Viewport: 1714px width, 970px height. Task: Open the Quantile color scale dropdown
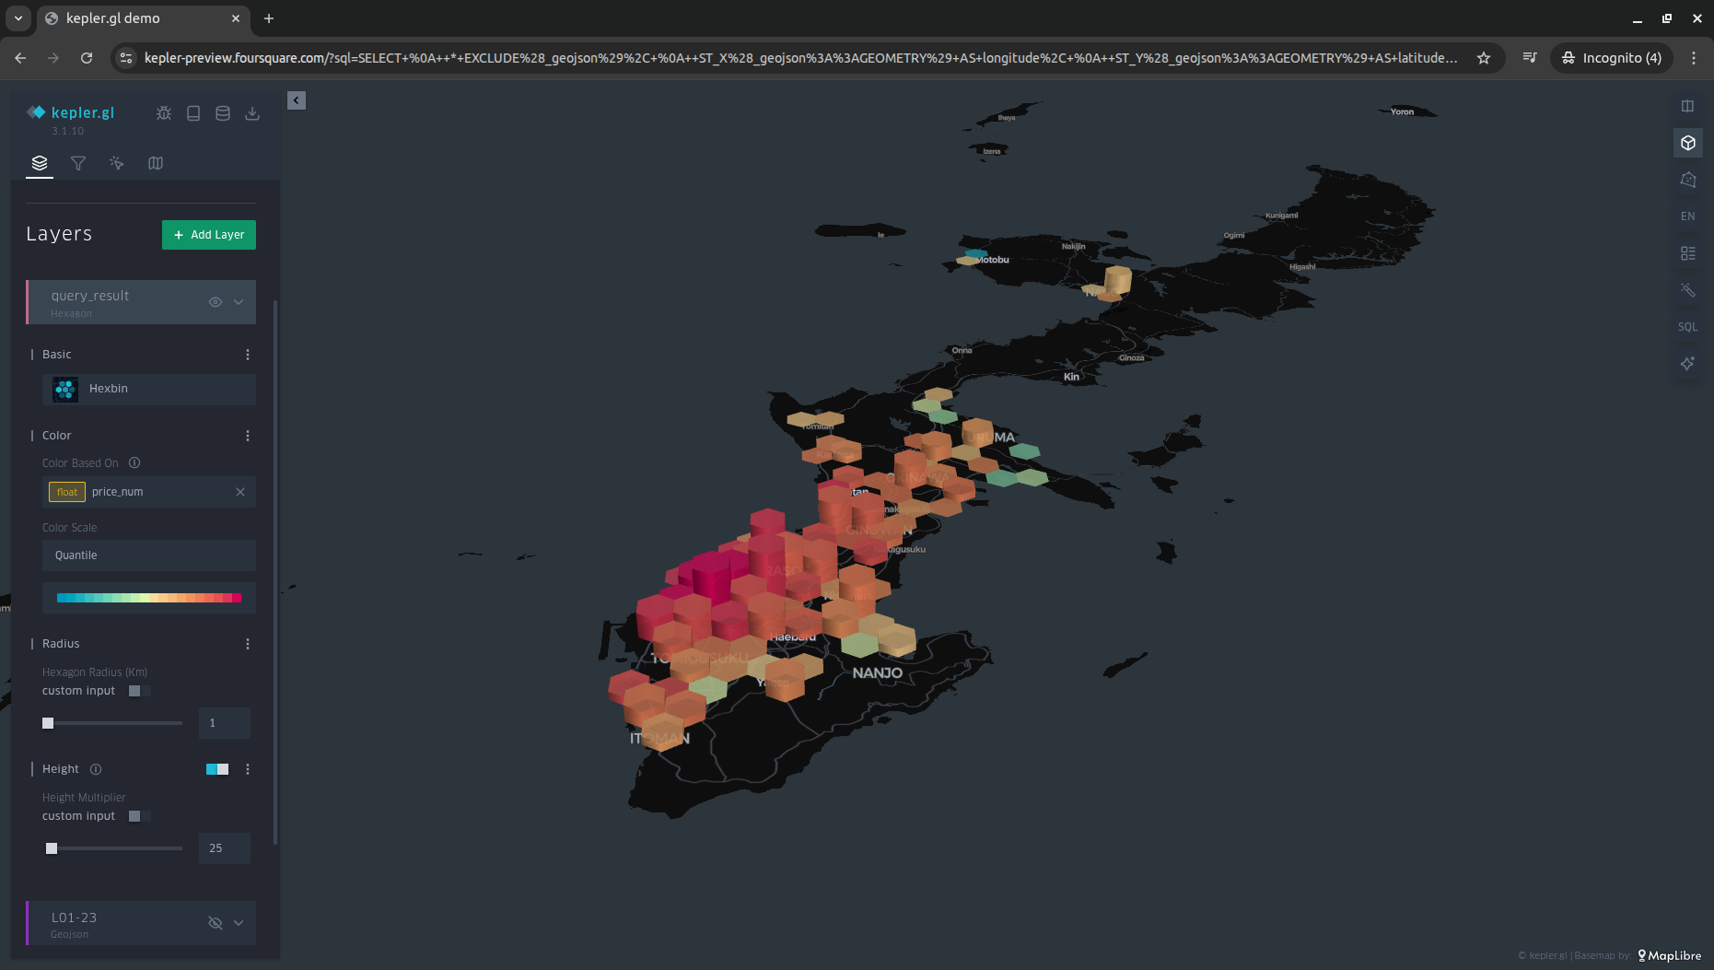(x=149, y=555)
